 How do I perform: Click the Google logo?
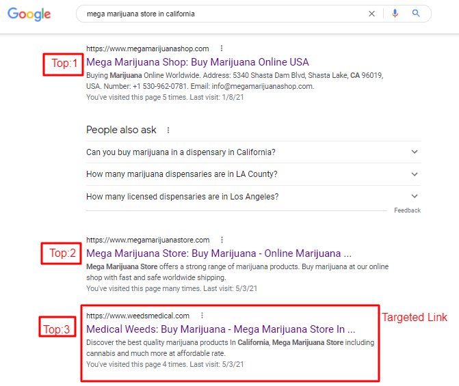[29, 14]
